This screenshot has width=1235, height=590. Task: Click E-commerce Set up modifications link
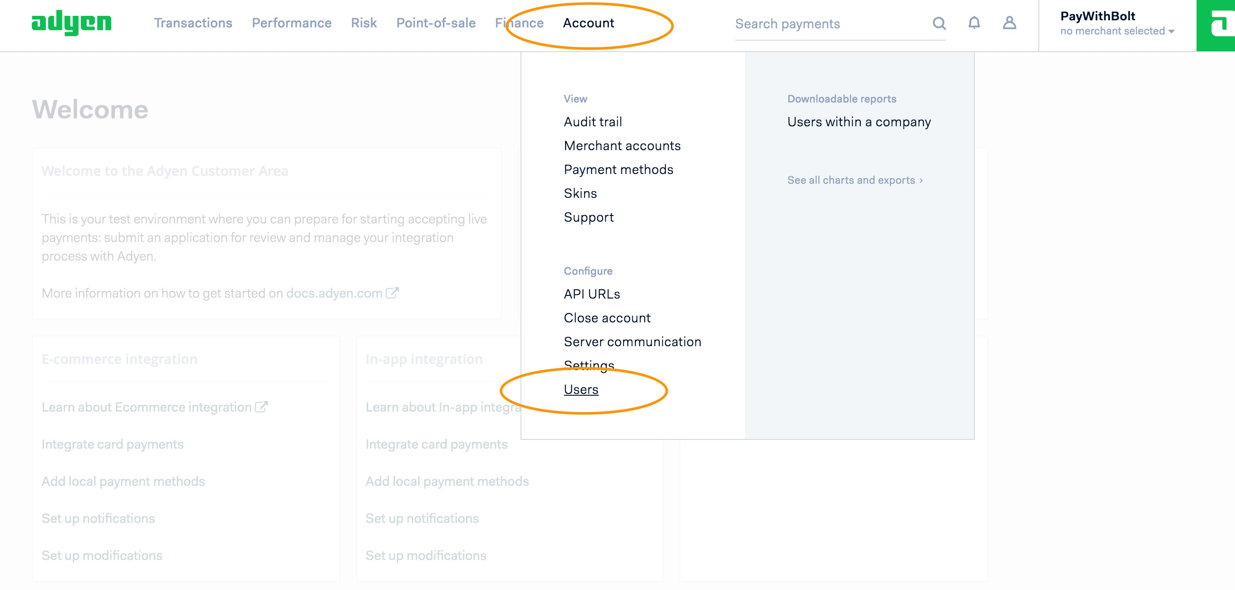(x=102, y=556)
